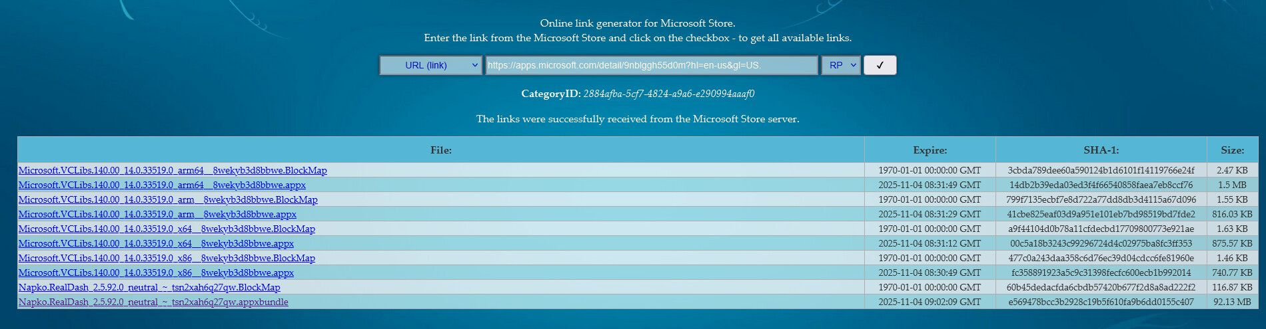Click the Microsoft Store URL input field
Screen dimensions: 1266x329
(x=651, y=65)
